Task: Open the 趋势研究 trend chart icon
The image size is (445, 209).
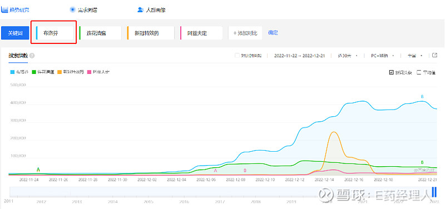Action: 4,9
